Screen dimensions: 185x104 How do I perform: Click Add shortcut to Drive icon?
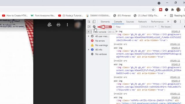coord(50,25)
